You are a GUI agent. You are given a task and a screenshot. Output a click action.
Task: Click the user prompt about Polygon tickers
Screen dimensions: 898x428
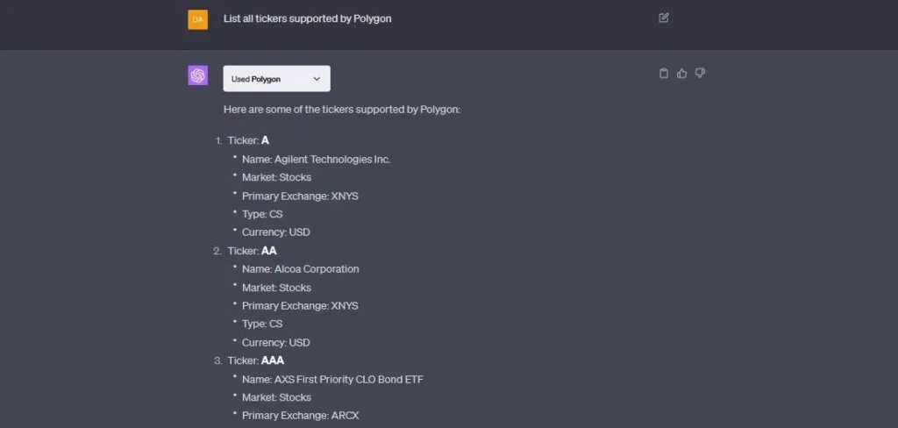(307, 18)
